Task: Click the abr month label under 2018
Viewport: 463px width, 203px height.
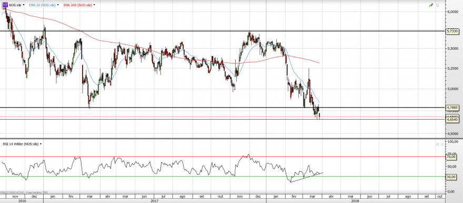Action: pos(331,196)
